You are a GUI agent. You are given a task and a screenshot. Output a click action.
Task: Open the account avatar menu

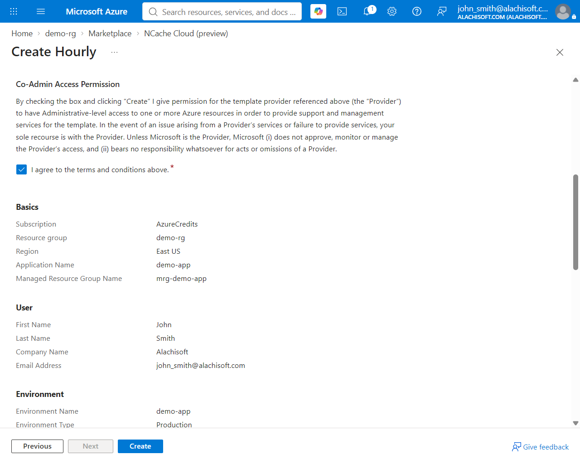563,11
